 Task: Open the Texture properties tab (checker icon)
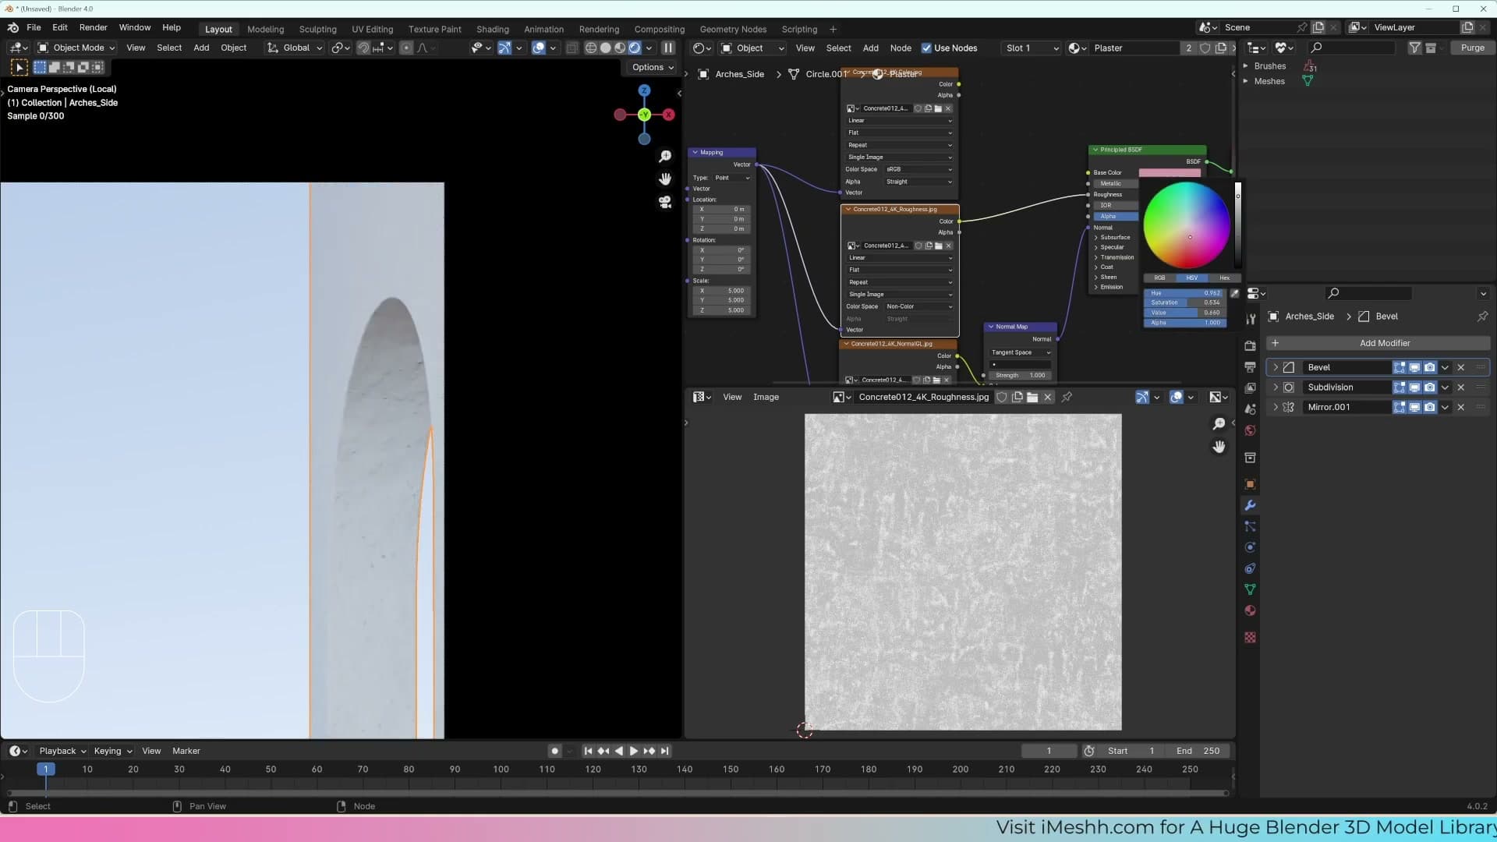pyautogui.click(x=1250, y=637)
